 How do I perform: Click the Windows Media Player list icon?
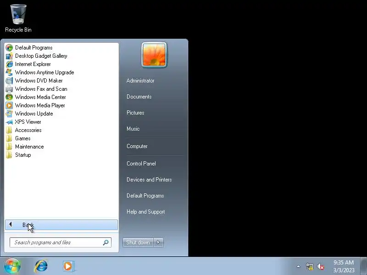coord(9,105)
